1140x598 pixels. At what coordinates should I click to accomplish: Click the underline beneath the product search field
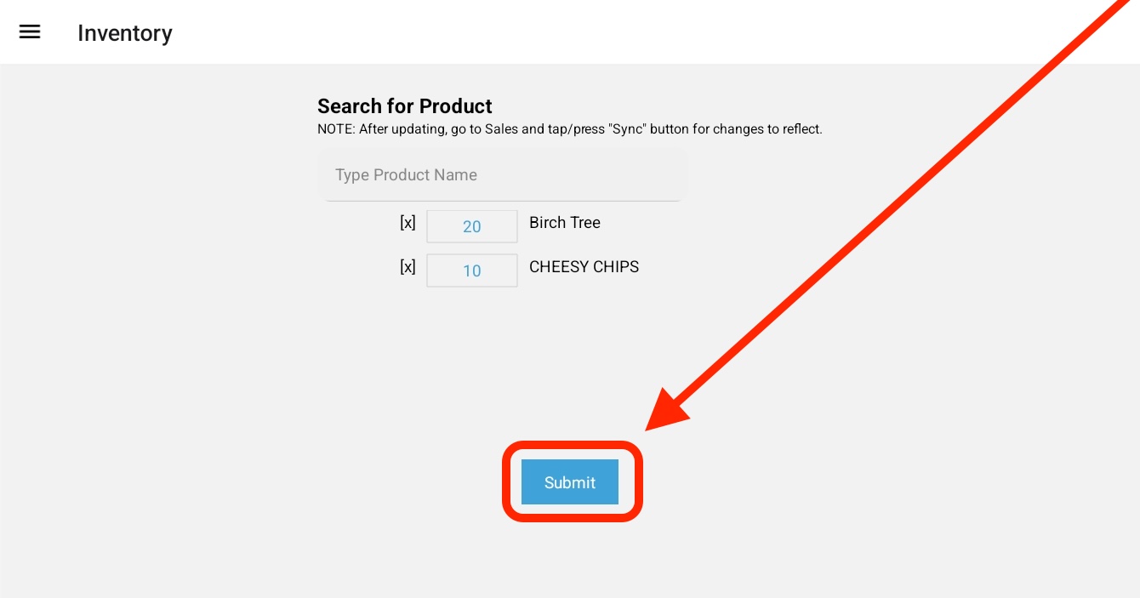coord(502,201)
